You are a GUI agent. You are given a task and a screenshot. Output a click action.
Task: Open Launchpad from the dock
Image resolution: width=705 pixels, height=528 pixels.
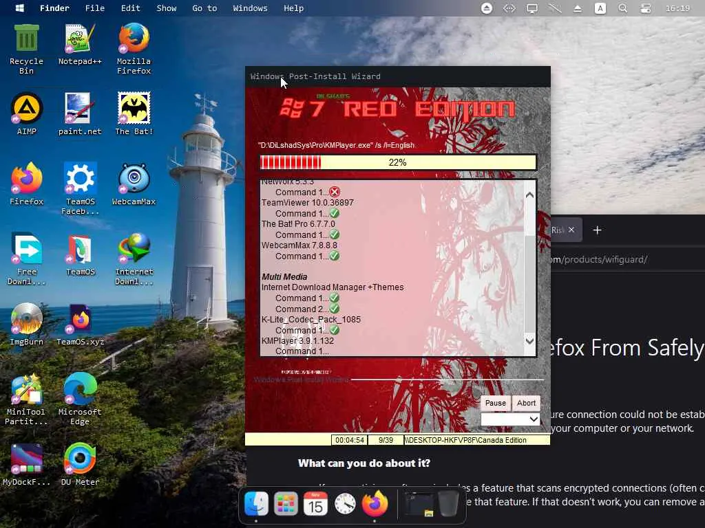tap(286, 503)
